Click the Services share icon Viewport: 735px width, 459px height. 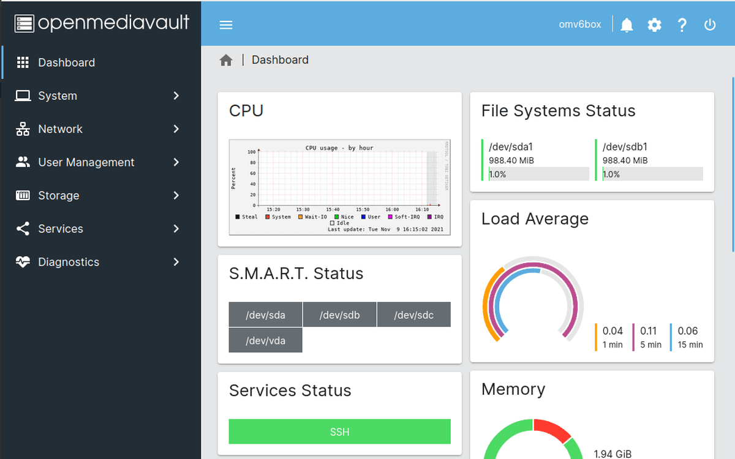click(23, 229)
